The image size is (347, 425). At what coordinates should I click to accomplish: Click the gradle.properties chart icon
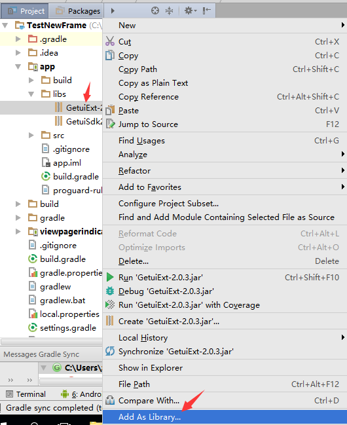point(33,272)
